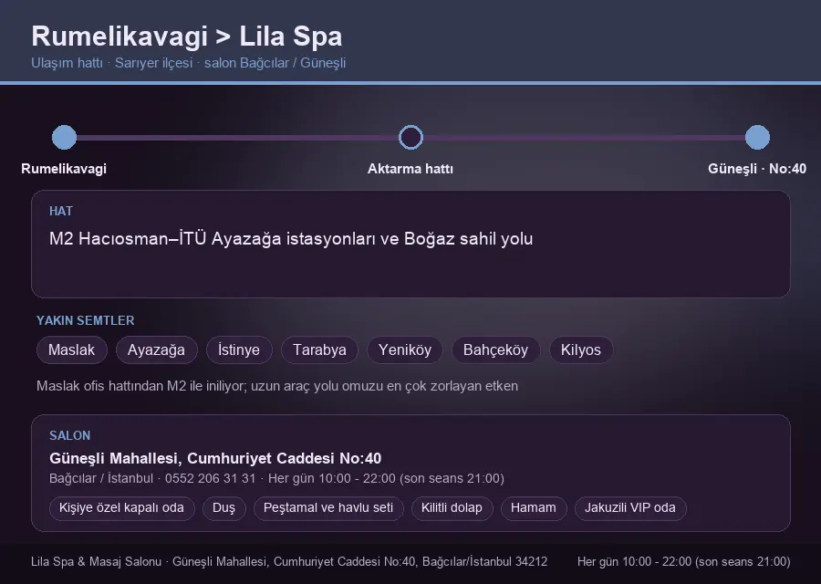The image size is (821, 584).
Task: Click the 'Güneşli Mahallesi, Cumhuriyet Caddesi No:40' address
Action: pyautogui.click(x=215, y=458)
